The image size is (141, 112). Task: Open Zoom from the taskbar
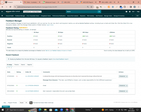point(61,110)
